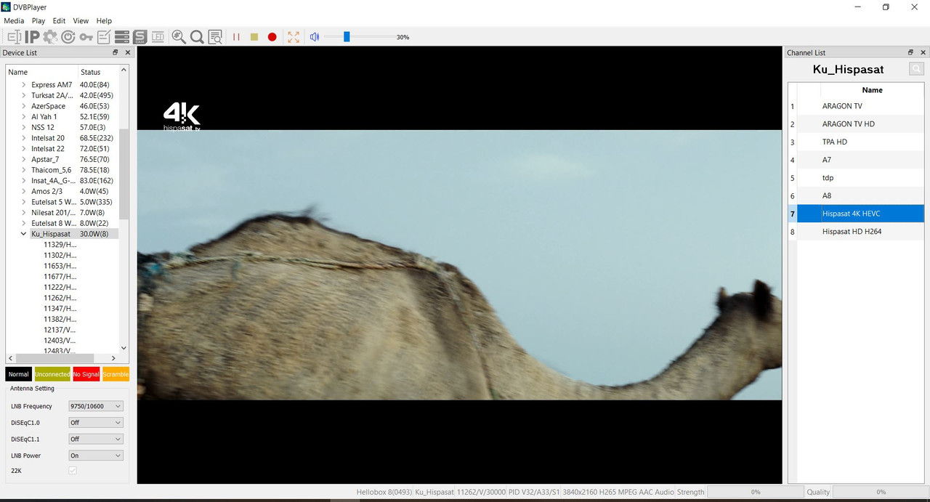930x502 pixels.
Task: Expand the Turksat 2A satellite node
Action: 23,95
